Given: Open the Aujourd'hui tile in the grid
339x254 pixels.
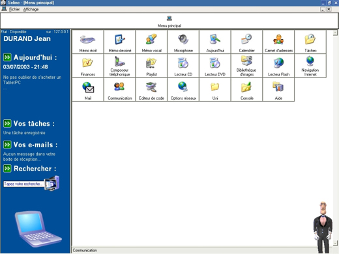Looking at the screenshot, I should click(x=215, y=42).
